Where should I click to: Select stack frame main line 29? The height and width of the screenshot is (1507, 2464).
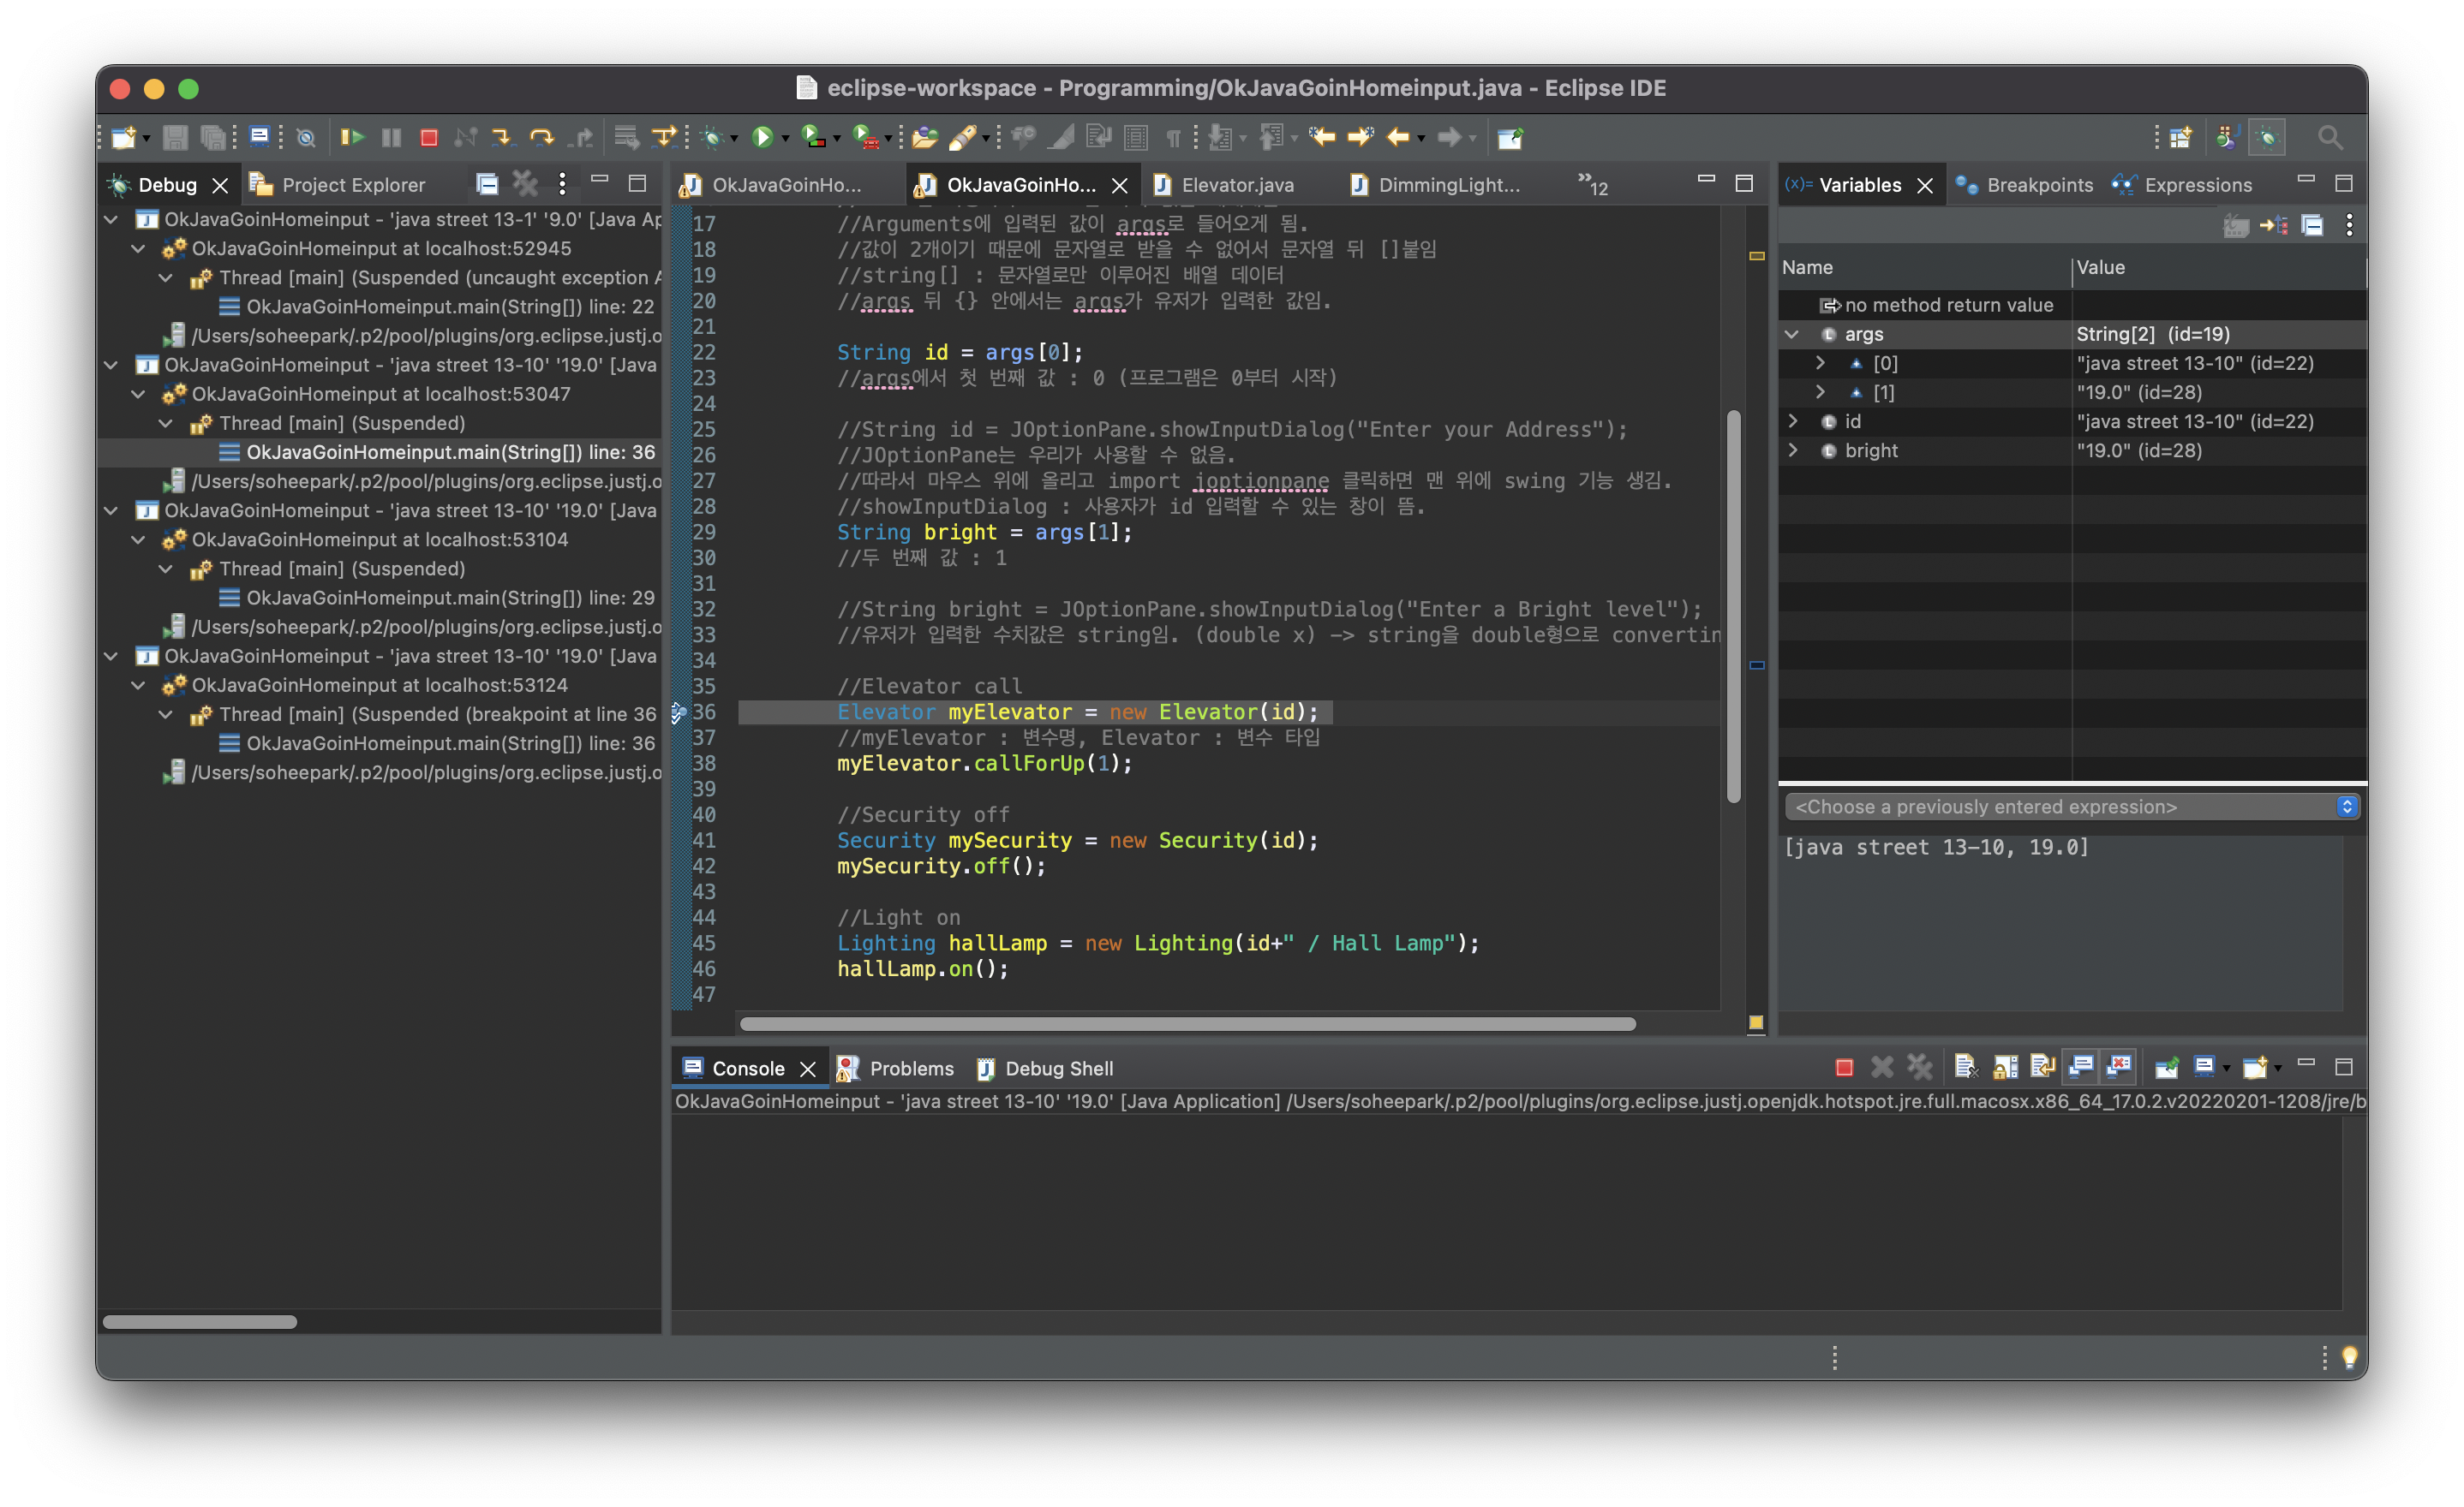coord(450,598)
